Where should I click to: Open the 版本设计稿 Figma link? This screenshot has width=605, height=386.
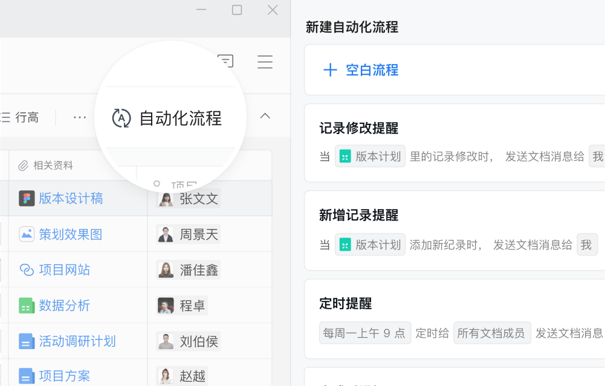(x=70, y=199)
